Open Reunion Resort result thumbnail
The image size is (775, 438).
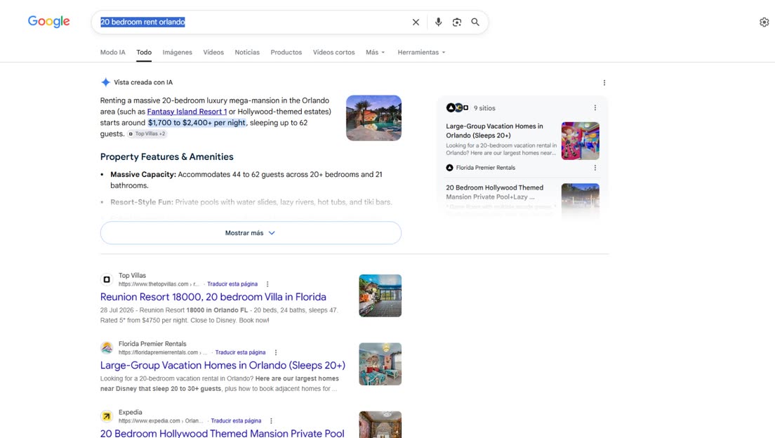[x=380, y=296]
